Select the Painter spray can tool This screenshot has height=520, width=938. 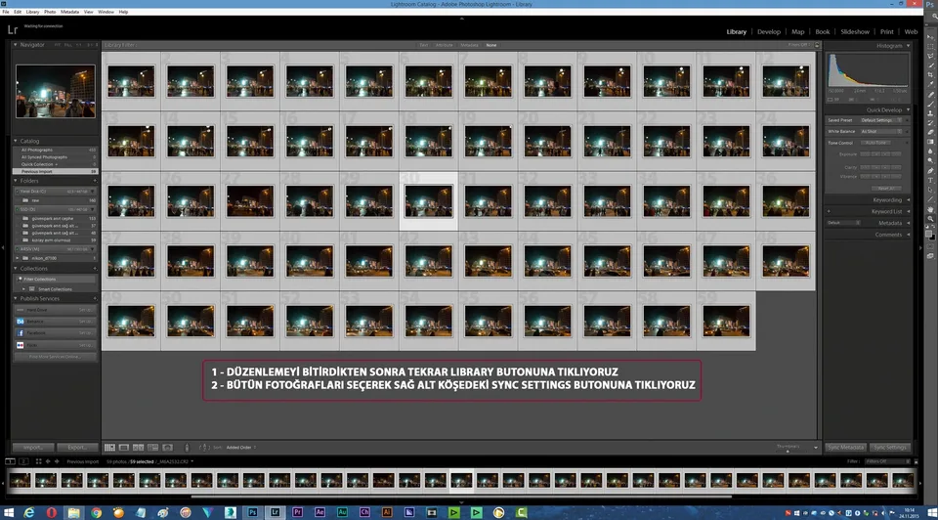(187, 447)
